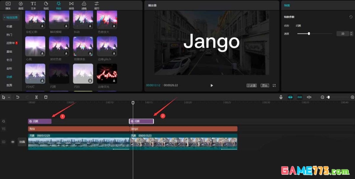Image resolution: width=355 pixels, height=179 pixels.
Task: Open the 文本 text panel
Action: click(x=33, y=5)
